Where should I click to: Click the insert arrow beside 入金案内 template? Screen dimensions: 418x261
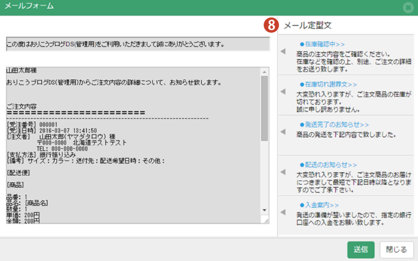point(283,212)
